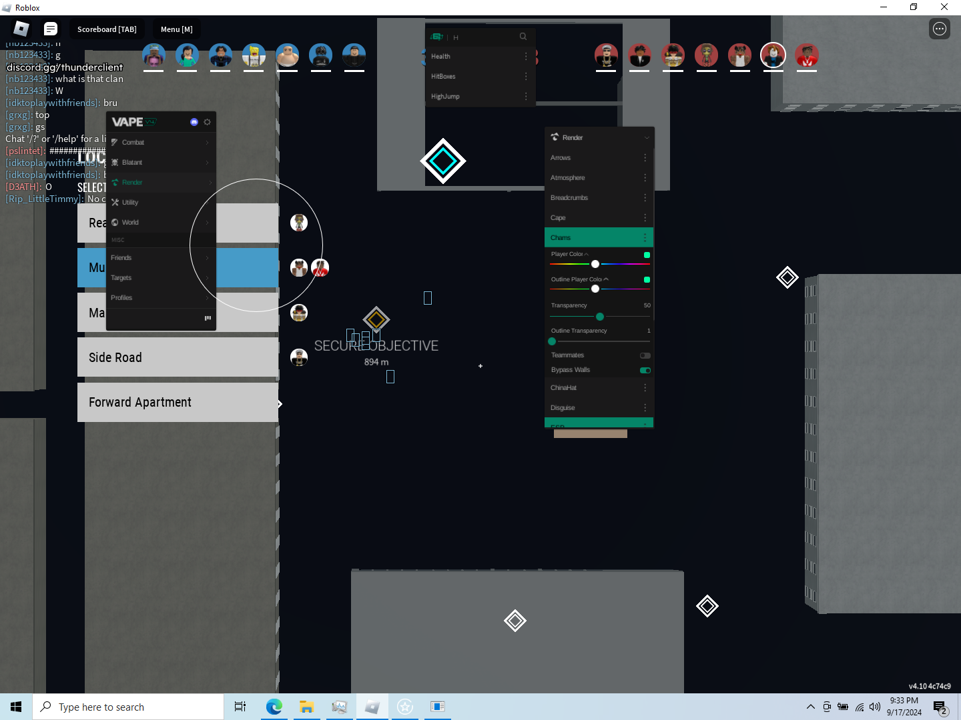Open File Explorer from taskbar
Viewport: 961px width, 720px height.
tap(306, 707)
